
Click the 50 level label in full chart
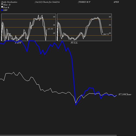pos(110,25)
